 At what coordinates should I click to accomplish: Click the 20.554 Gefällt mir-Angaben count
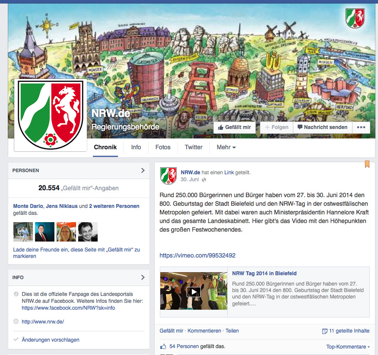click(x=79, y=188)
